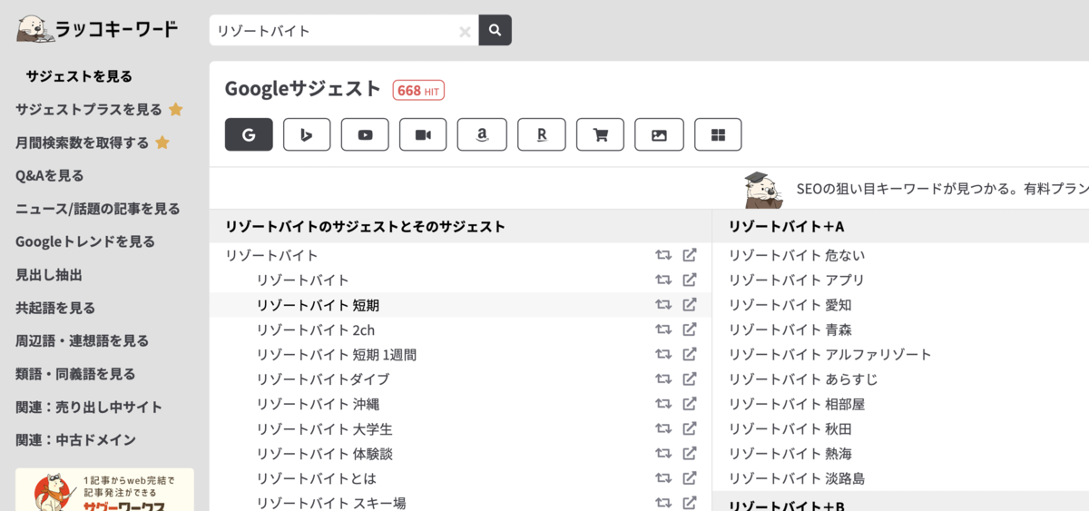The image size is (1089, 511).
Task: External link icon for リゾートバイト 短期 1週間
Action: (x=690, y=354)
